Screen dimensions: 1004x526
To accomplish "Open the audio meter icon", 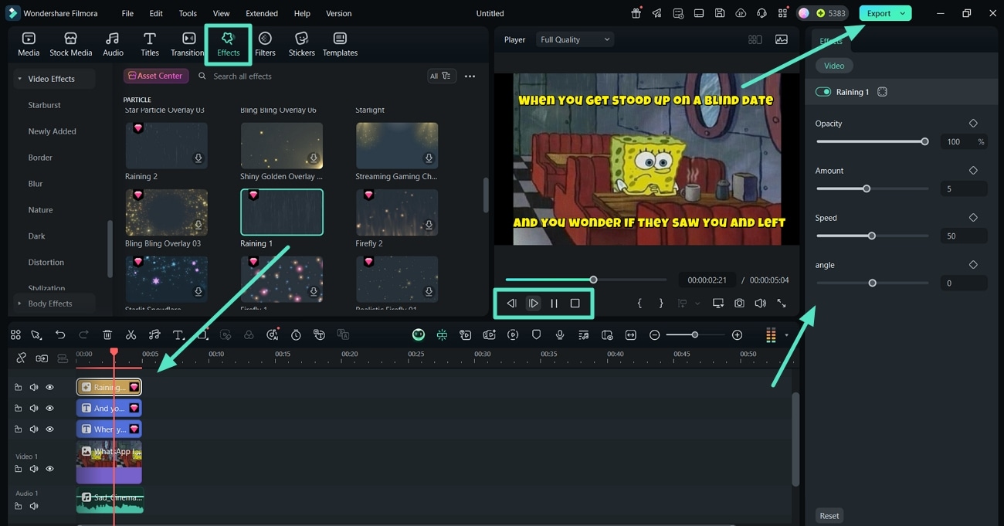I will tap(771, 334).
